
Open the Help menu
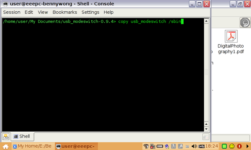(109, 12)
